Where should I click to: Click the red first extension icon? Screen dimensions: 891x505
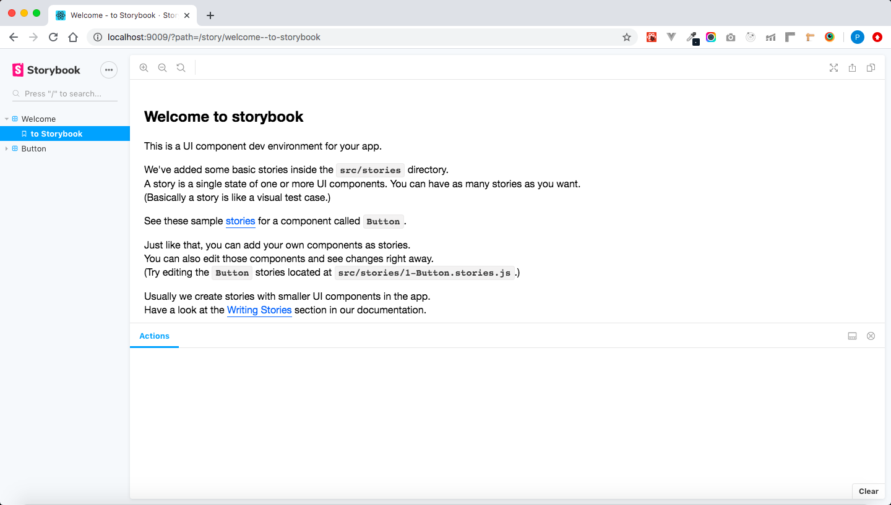coord(652,37)
